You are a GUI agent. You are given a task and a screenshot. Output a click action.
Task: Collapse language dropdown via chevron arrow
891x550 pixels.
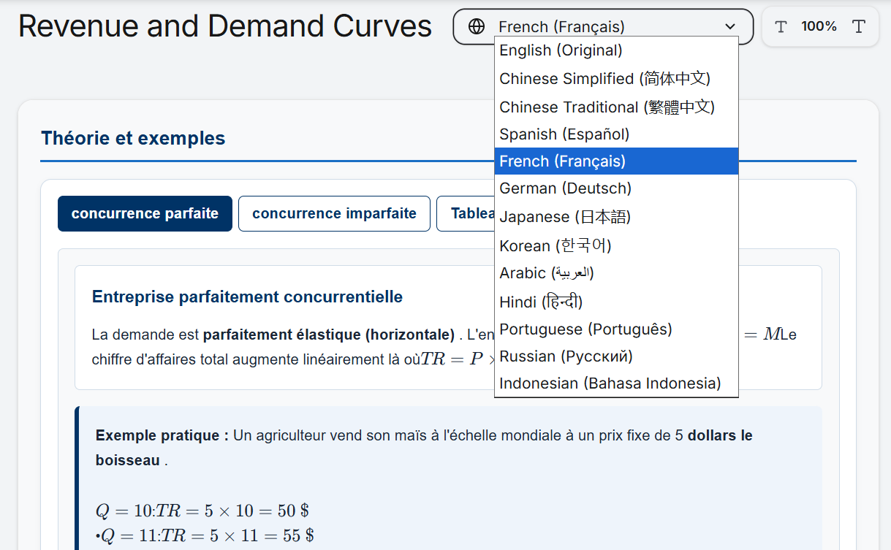[x=730, y=27]
